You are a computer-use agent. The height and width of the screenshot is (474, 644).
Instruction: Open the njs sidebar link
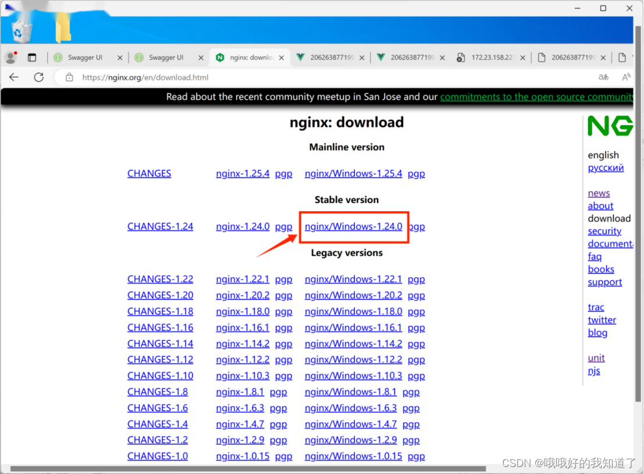coord(594,371)
